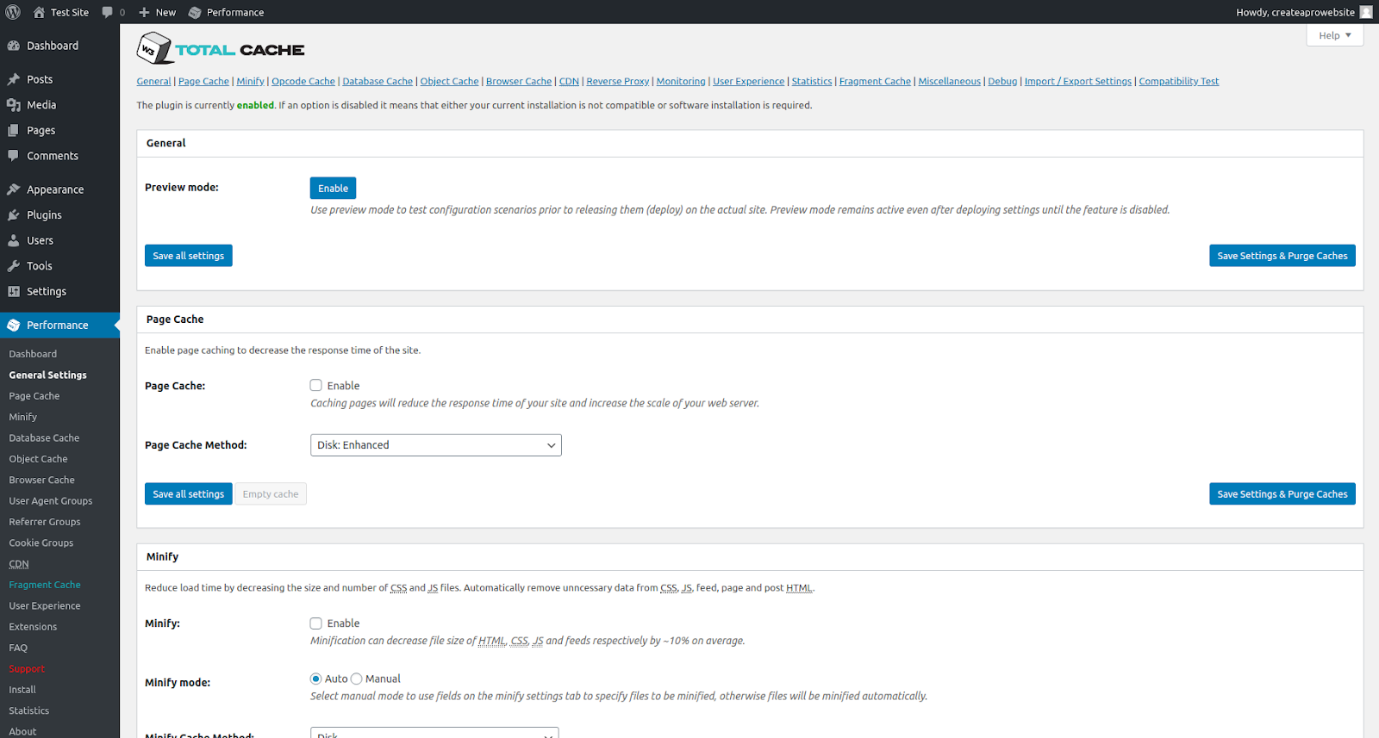The height and width of the screenshot is (738, 1379).
Task: Click the Pages icon in sidebar
Action: pyautogui.click(x=14, y=130)
